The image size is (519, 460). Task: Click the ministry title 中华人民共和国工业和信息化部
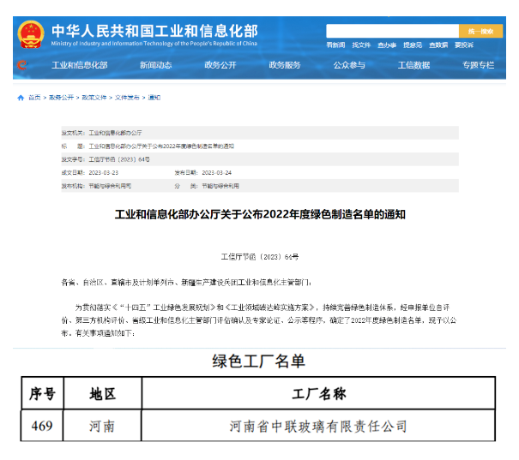click(x=154, y=31)
